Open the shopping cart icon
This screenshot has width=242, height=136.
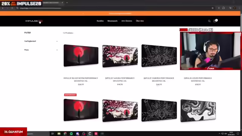point(215,21)
